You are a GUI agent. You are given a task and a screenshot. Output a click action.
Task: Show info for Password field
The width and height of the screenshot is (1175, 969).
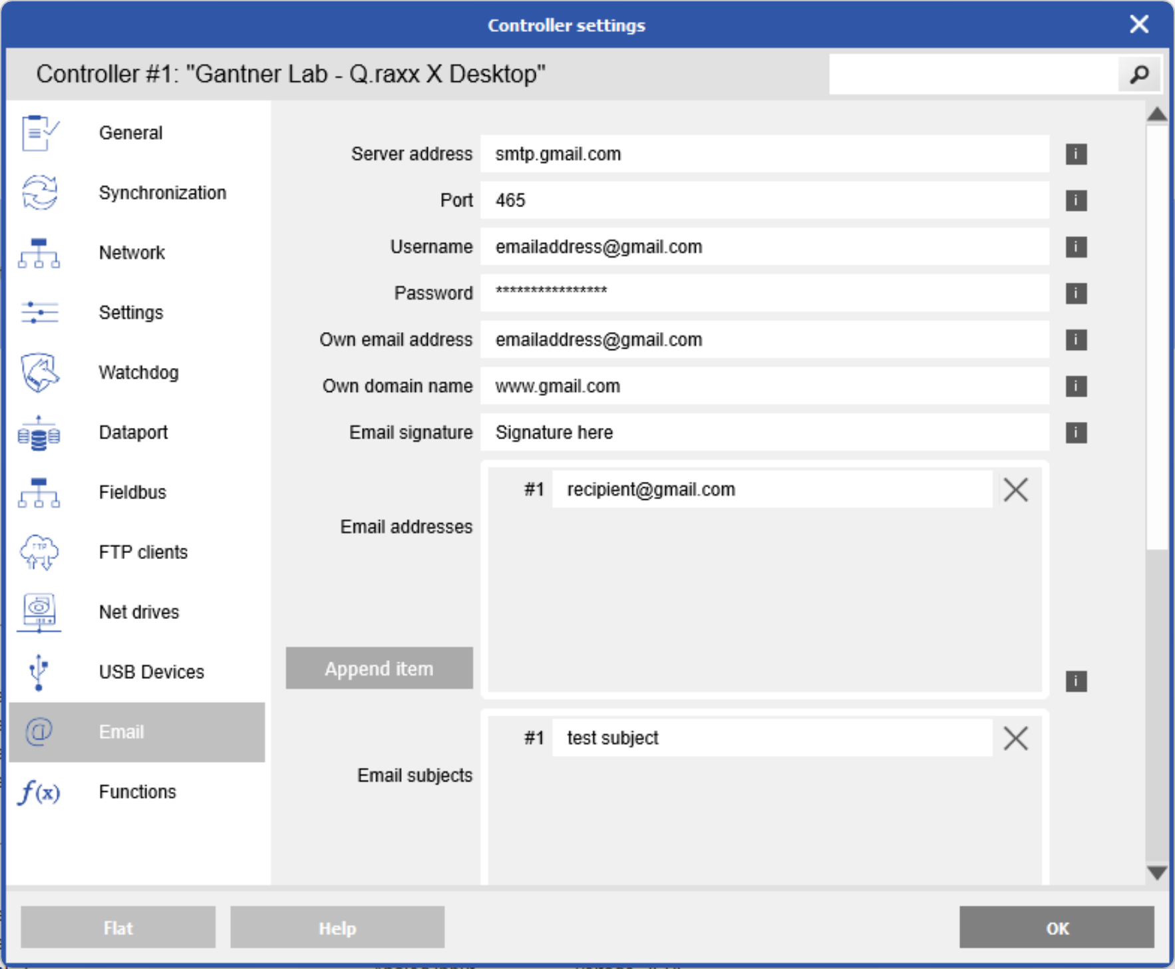[1076, 293]
